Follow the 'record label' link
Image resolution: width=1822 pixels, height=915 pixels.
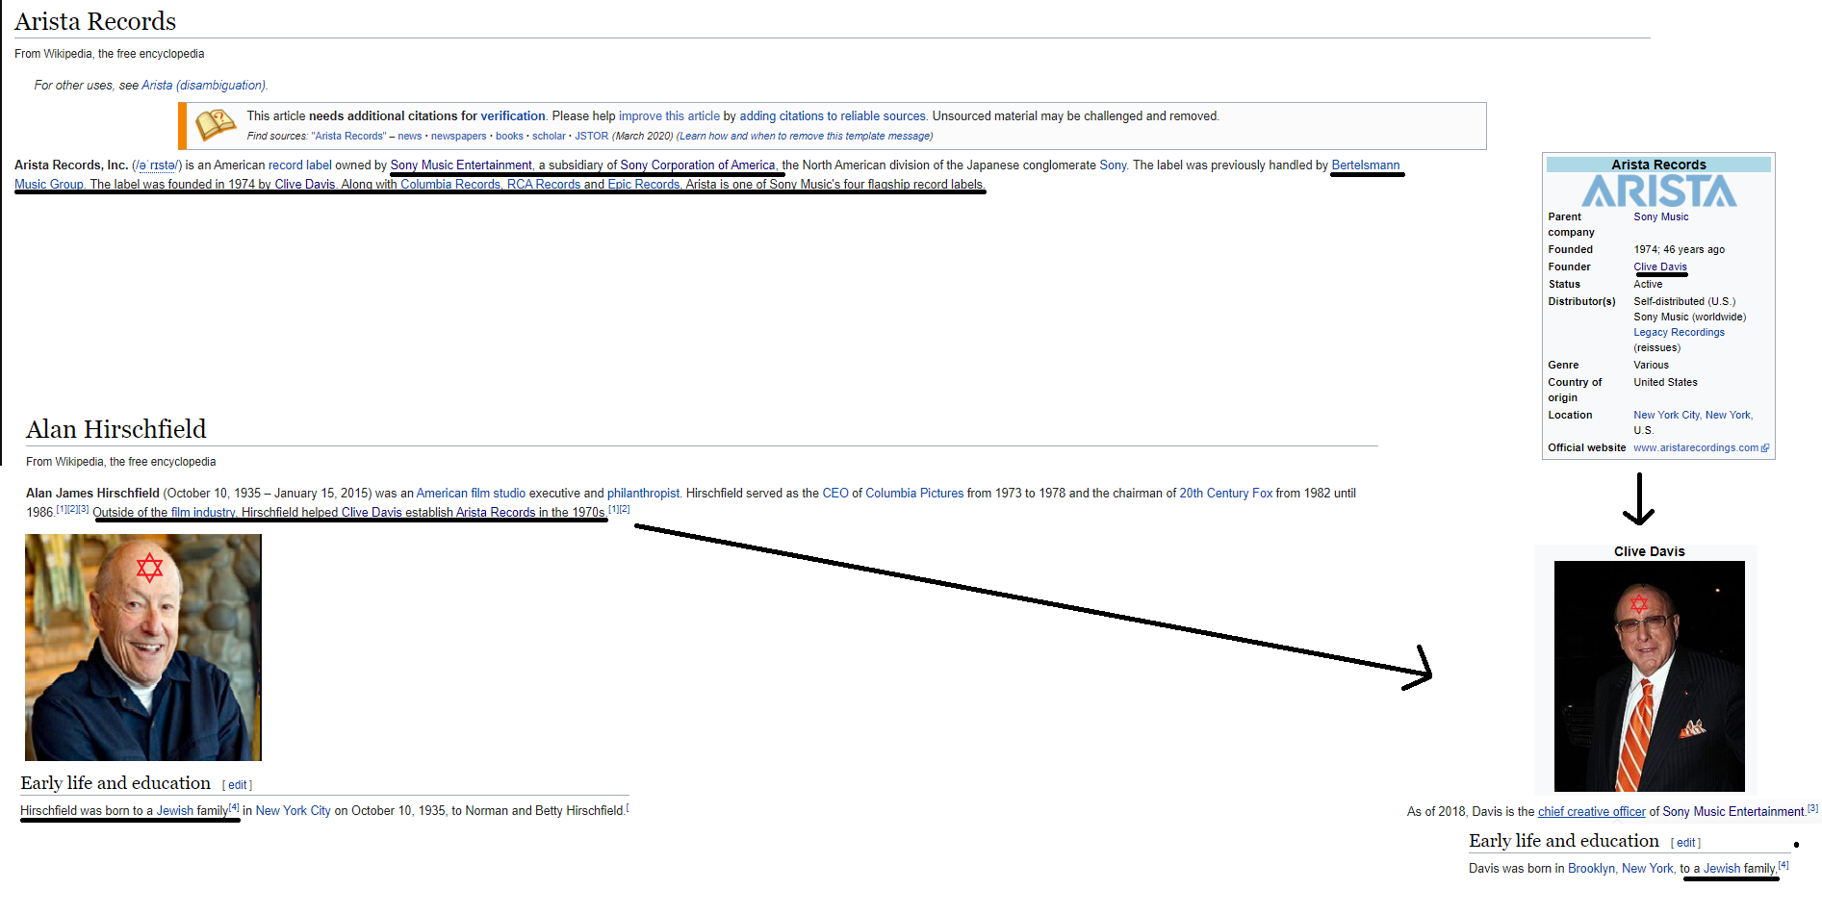(x=300, y=165)
